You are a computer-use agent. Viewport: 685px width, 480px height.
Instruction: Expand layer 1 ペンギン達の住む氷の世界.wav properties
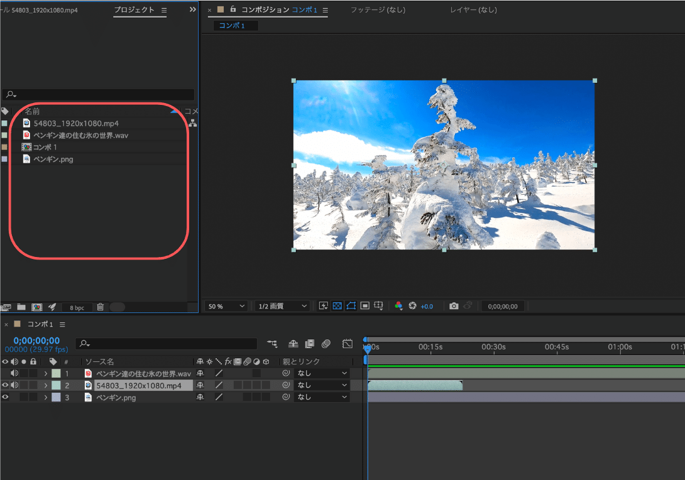45,373
